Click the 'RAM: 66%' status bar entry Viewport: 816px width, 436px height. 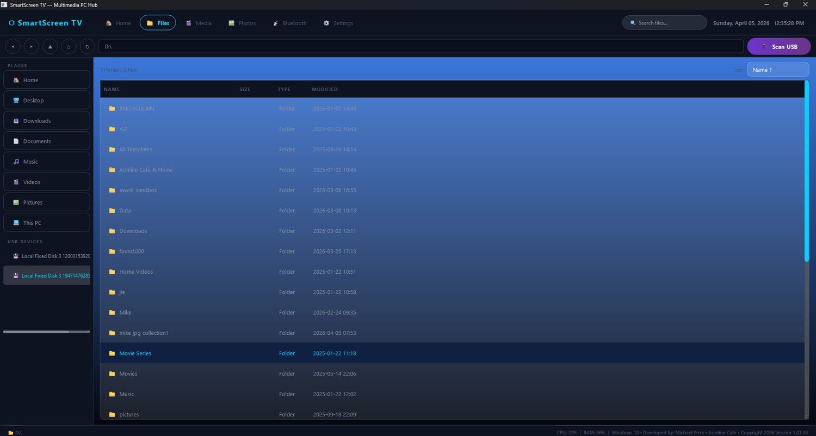[594, 432]
